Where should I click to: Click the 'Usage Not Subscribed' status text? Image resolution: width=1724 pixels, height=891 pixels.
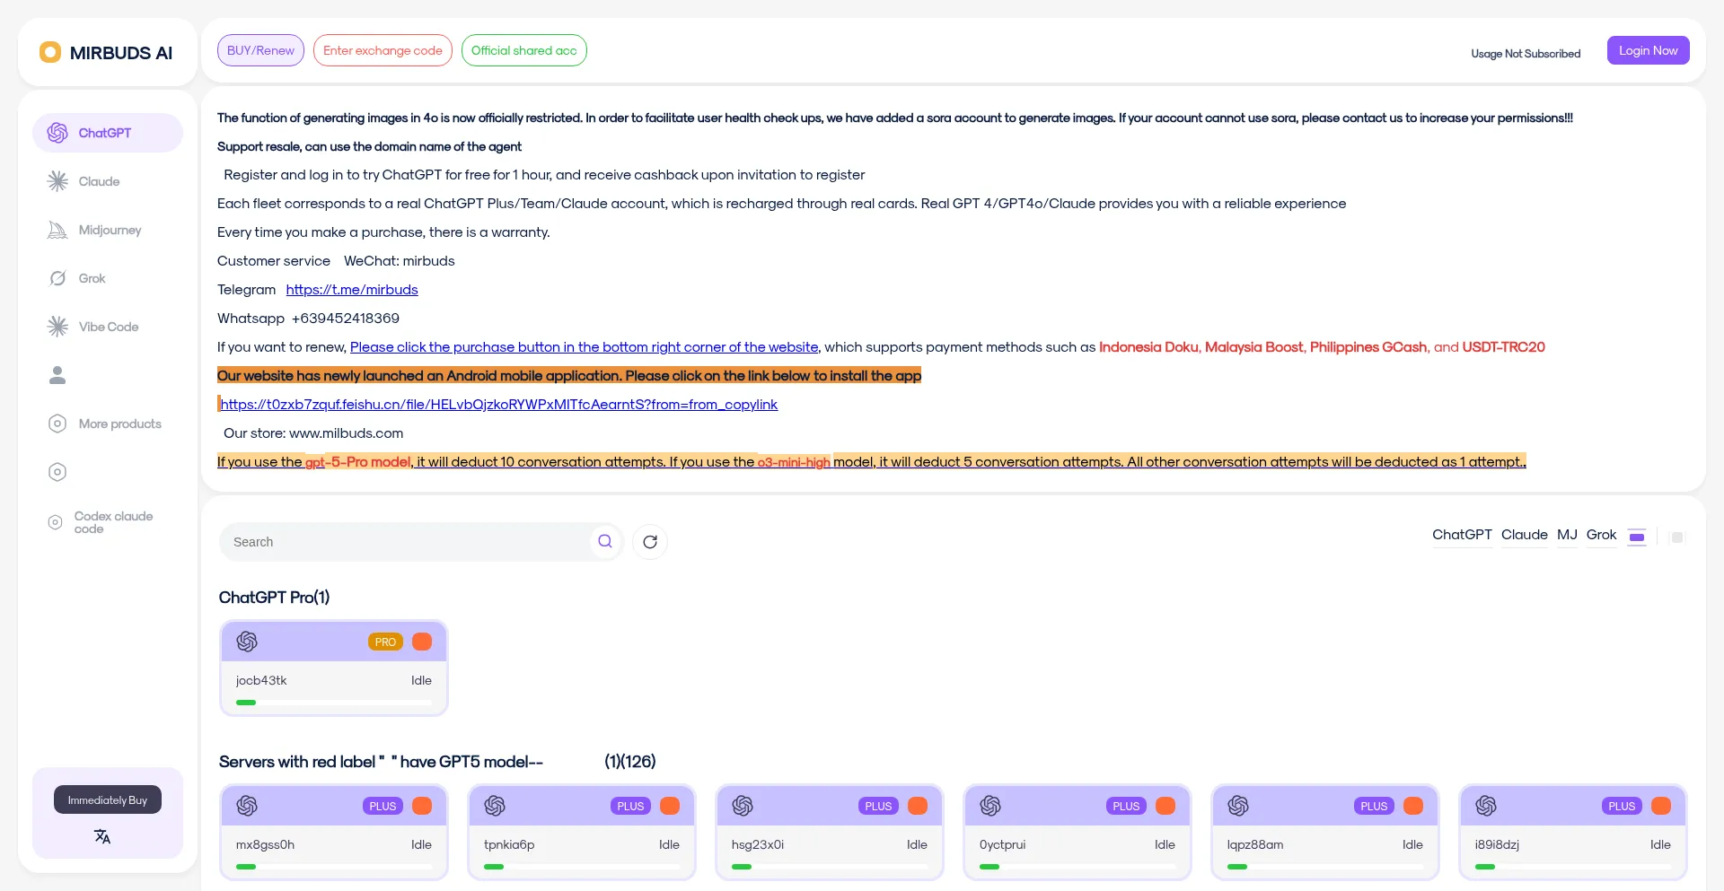1526,54
